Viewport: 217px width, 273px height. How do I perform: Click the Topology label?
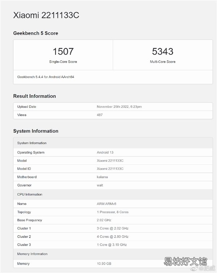[24, 212]
